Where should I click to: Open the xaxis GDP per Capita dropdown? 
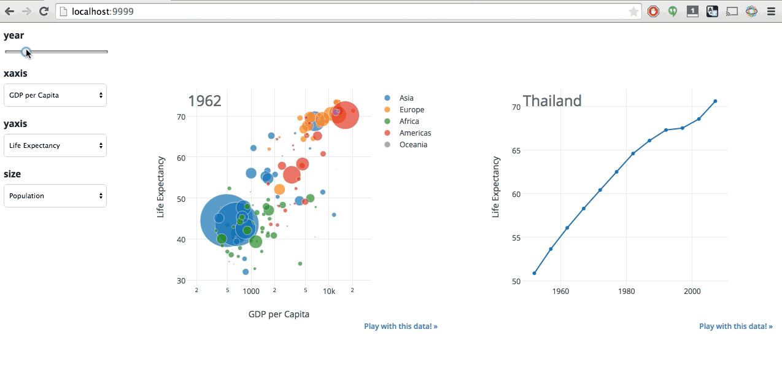pyautogui.click(x=55, y=95)
